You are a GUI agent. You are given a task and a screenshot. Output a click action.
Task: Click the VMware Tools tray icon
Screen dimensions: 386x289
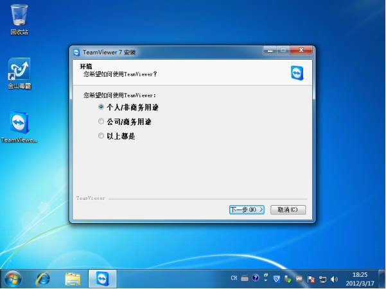pyautogui.click(x=299, y=279)
